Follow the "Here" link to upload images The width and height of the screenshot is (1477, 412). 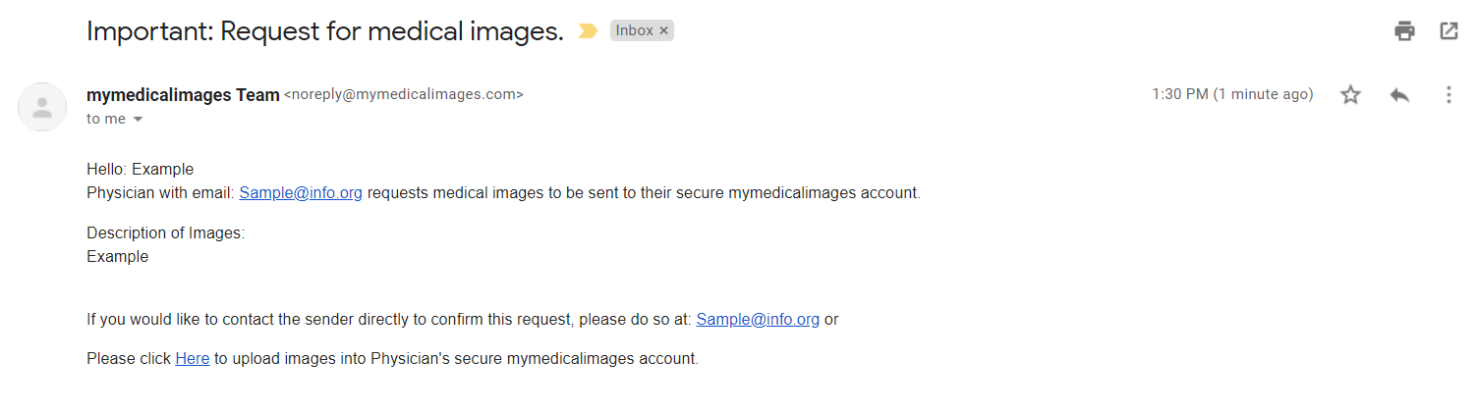(x=193, y=359)
